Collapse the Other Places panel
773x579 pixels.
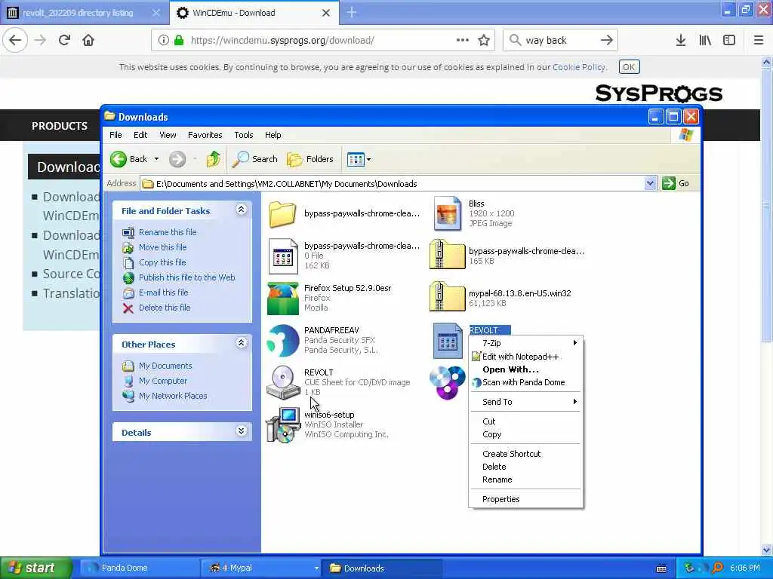coord(241,343)
